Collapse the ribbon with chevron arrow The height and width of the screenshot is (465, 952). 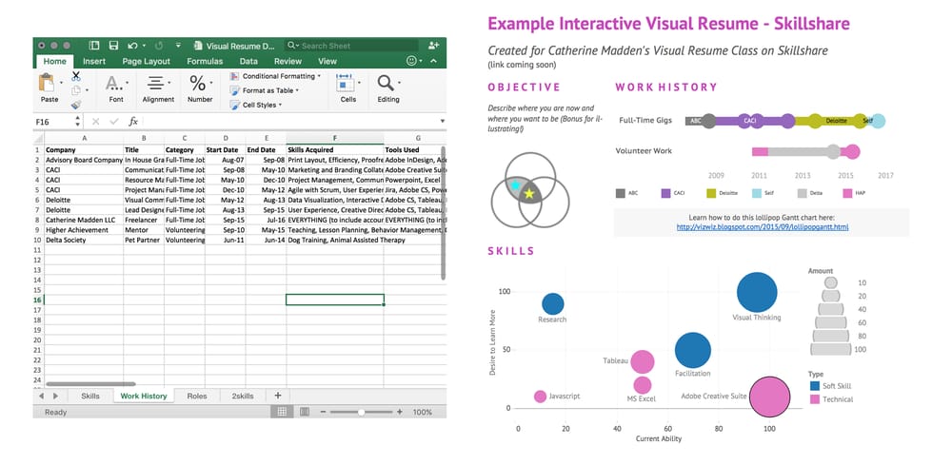tap(433, 61)
